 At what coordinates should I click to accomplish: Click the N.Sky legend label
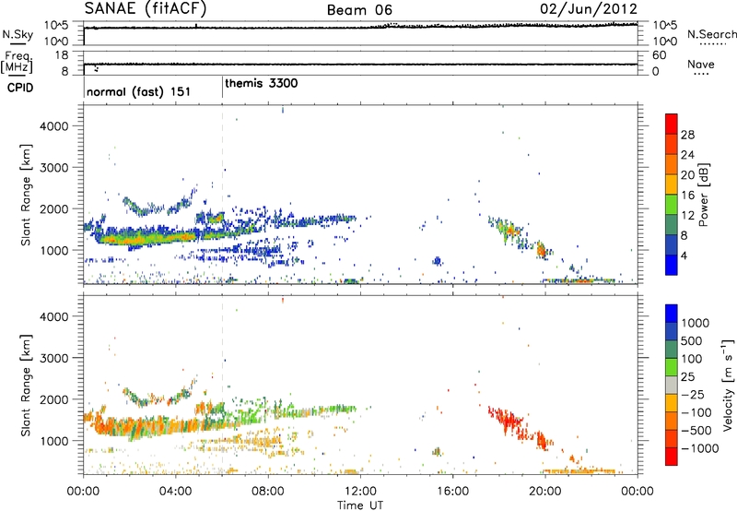(18, 34)
